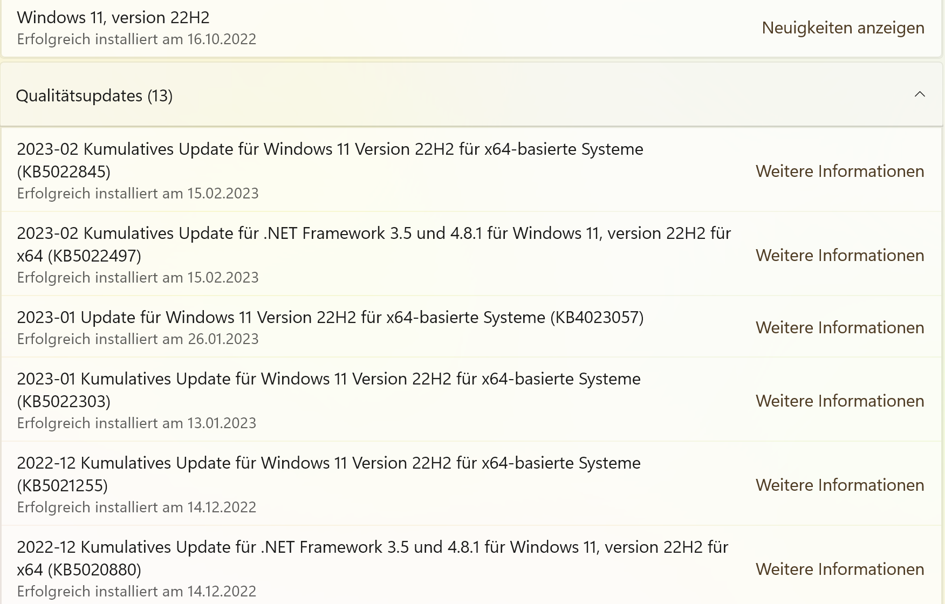Select the 2023-02 .NET Framework KB5022497 title
Screen dimensions: 945x604
374,244
